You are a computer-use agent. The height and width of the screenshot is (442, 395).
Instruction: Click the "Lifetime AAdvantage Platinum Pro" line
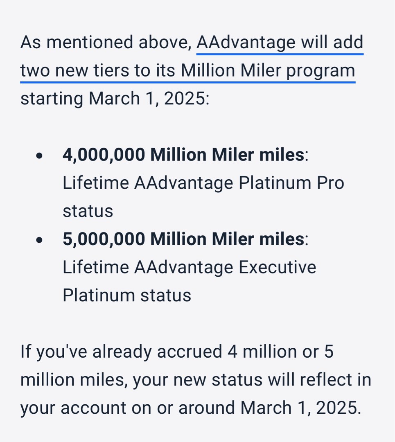203,183
